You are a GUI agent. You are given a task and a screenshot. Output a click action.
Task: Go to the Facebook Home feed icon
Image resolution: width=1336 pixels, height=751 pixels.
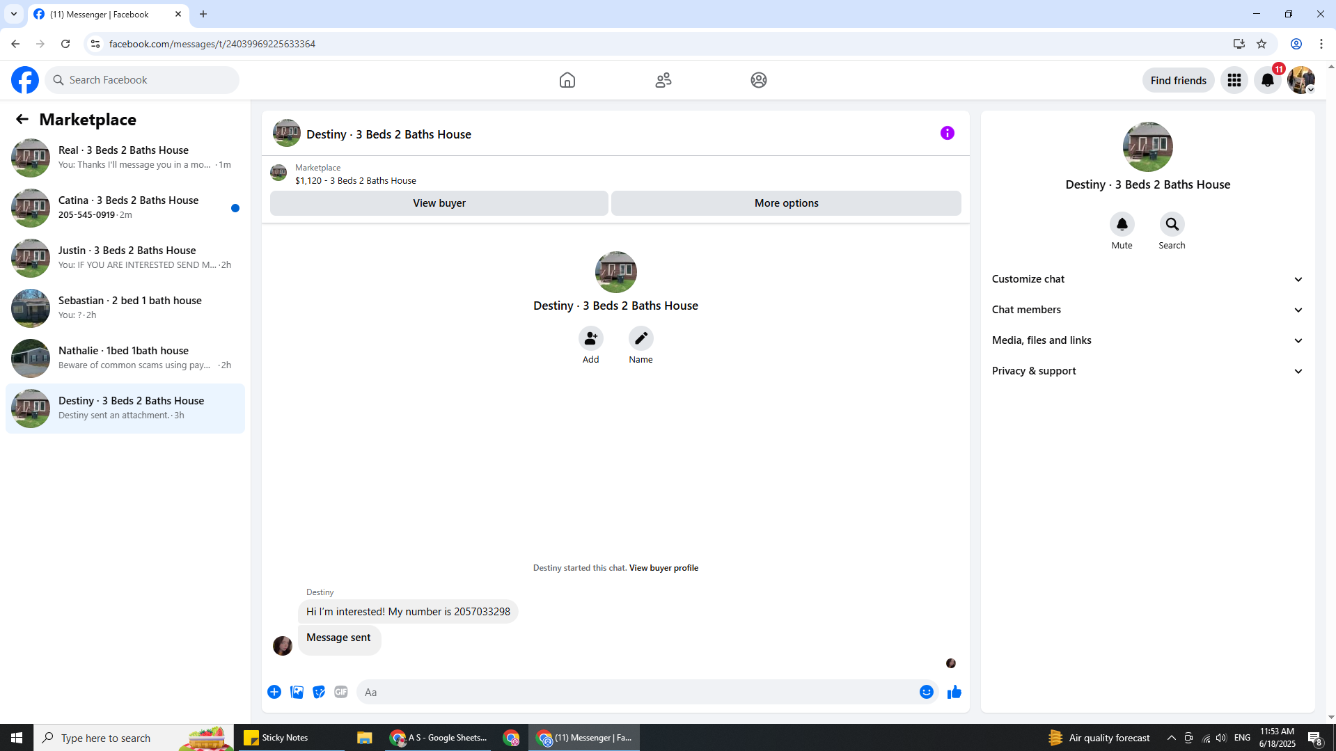coord(567,80)
